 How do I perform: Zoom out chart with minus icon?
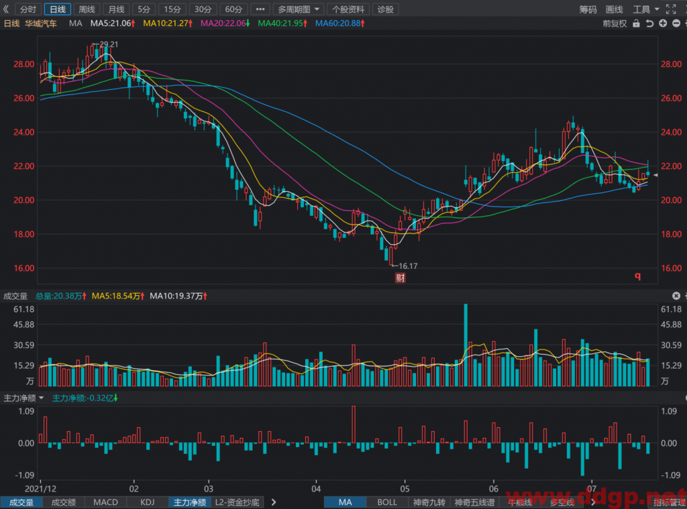[x=676, y=23]
